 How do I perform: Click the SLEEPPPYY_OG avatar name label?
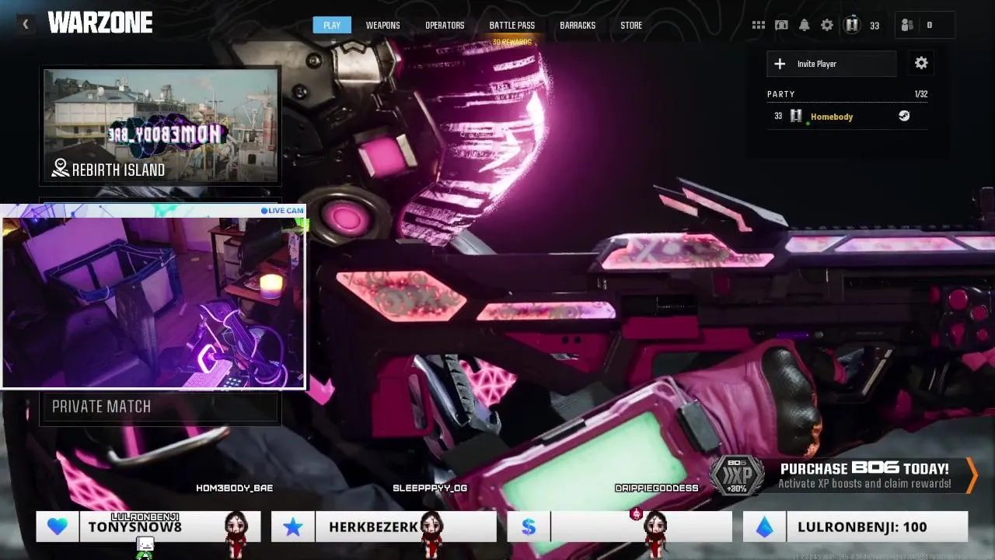pos(430,488)
